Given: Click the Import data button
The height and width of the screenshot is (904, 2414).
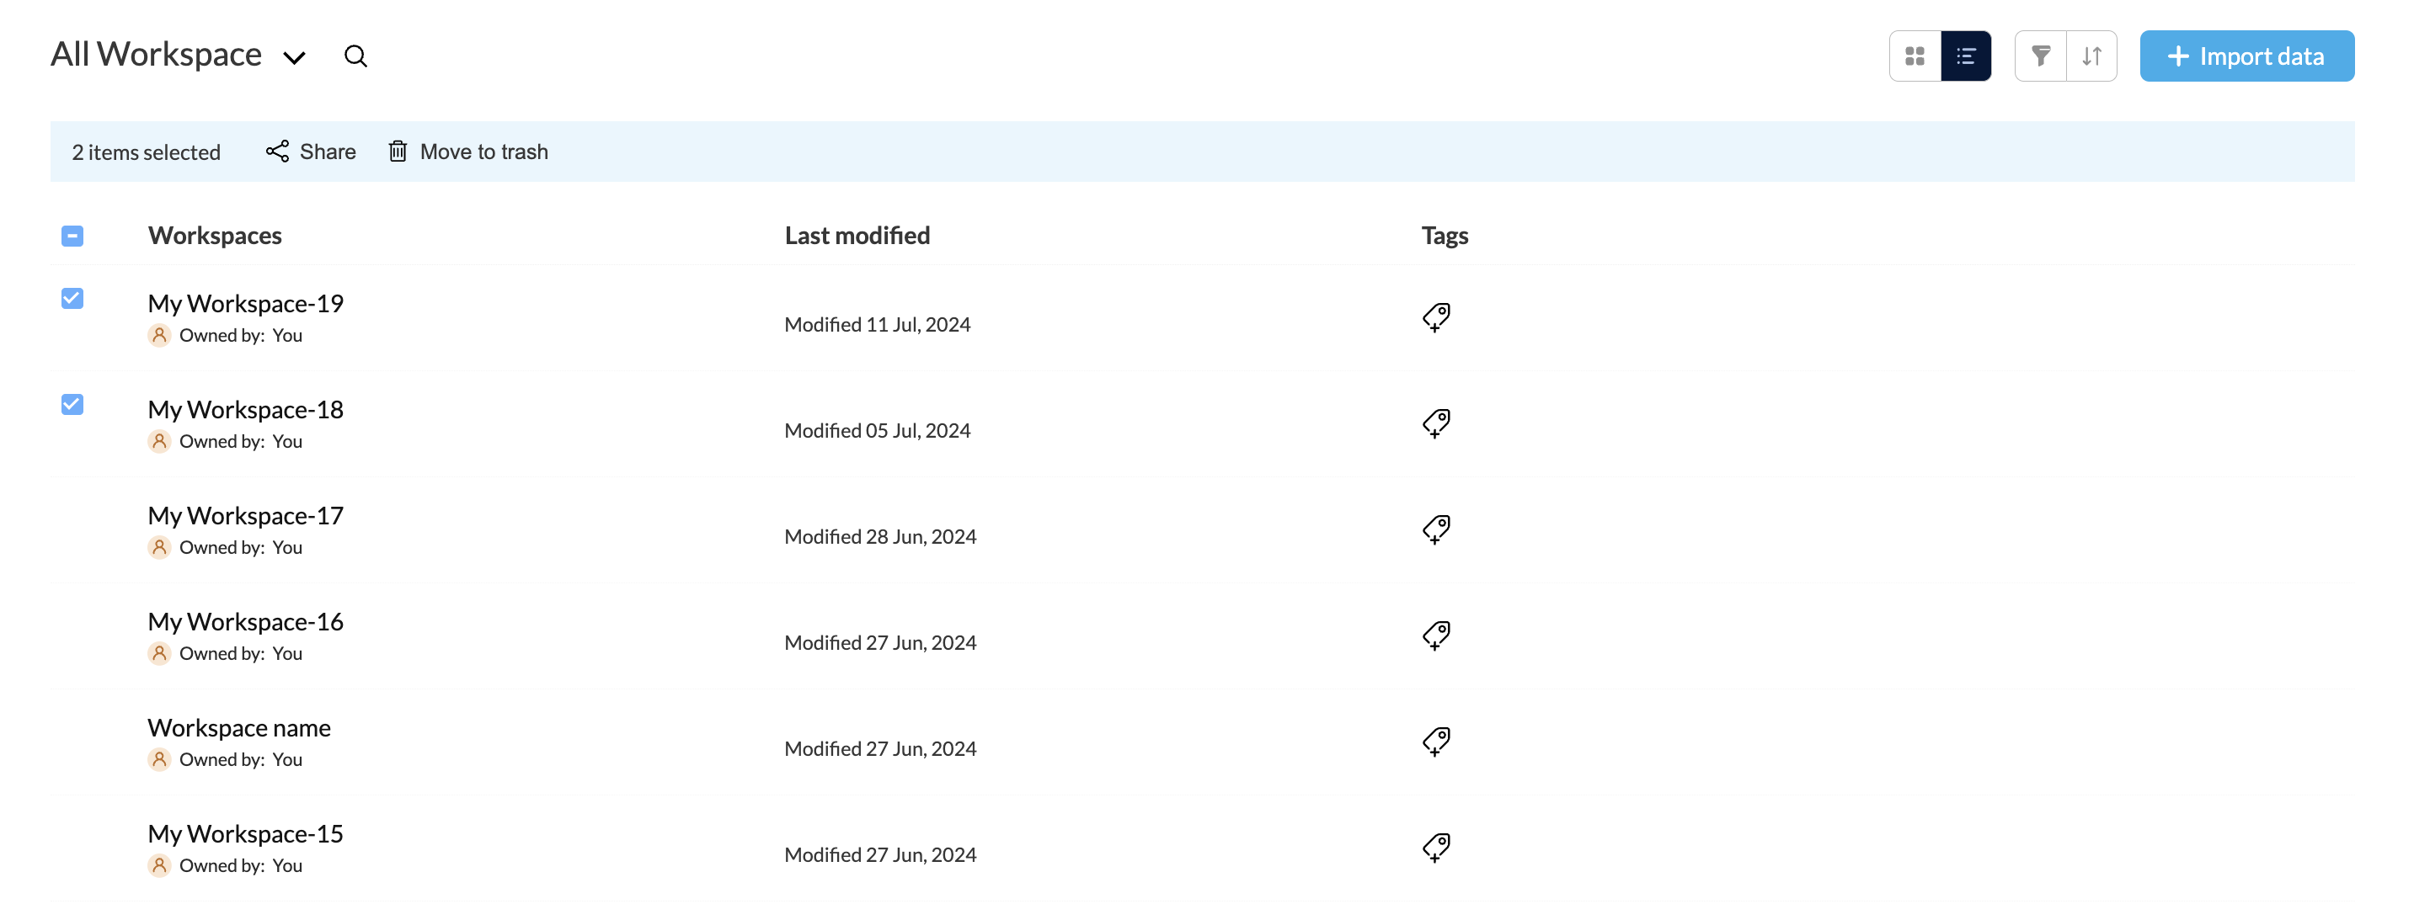Looking at the screenshot, I should [2246, 56].
